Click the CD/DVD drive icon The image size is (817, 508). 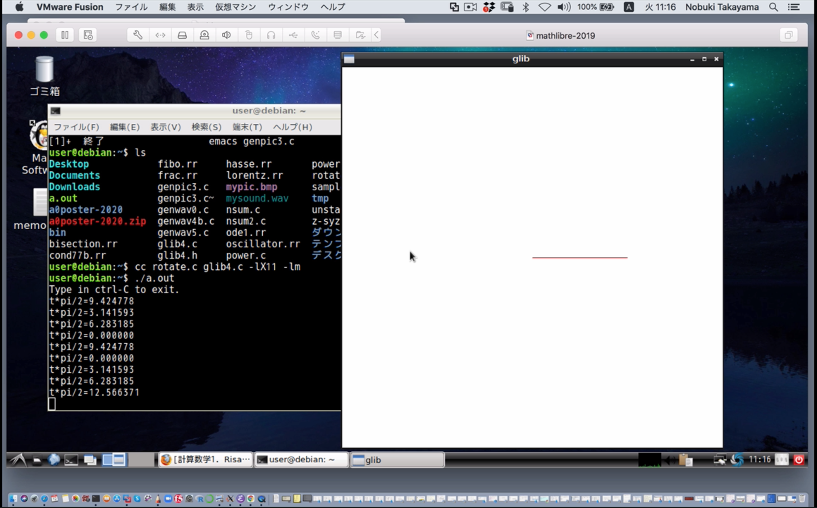point(204,35)
